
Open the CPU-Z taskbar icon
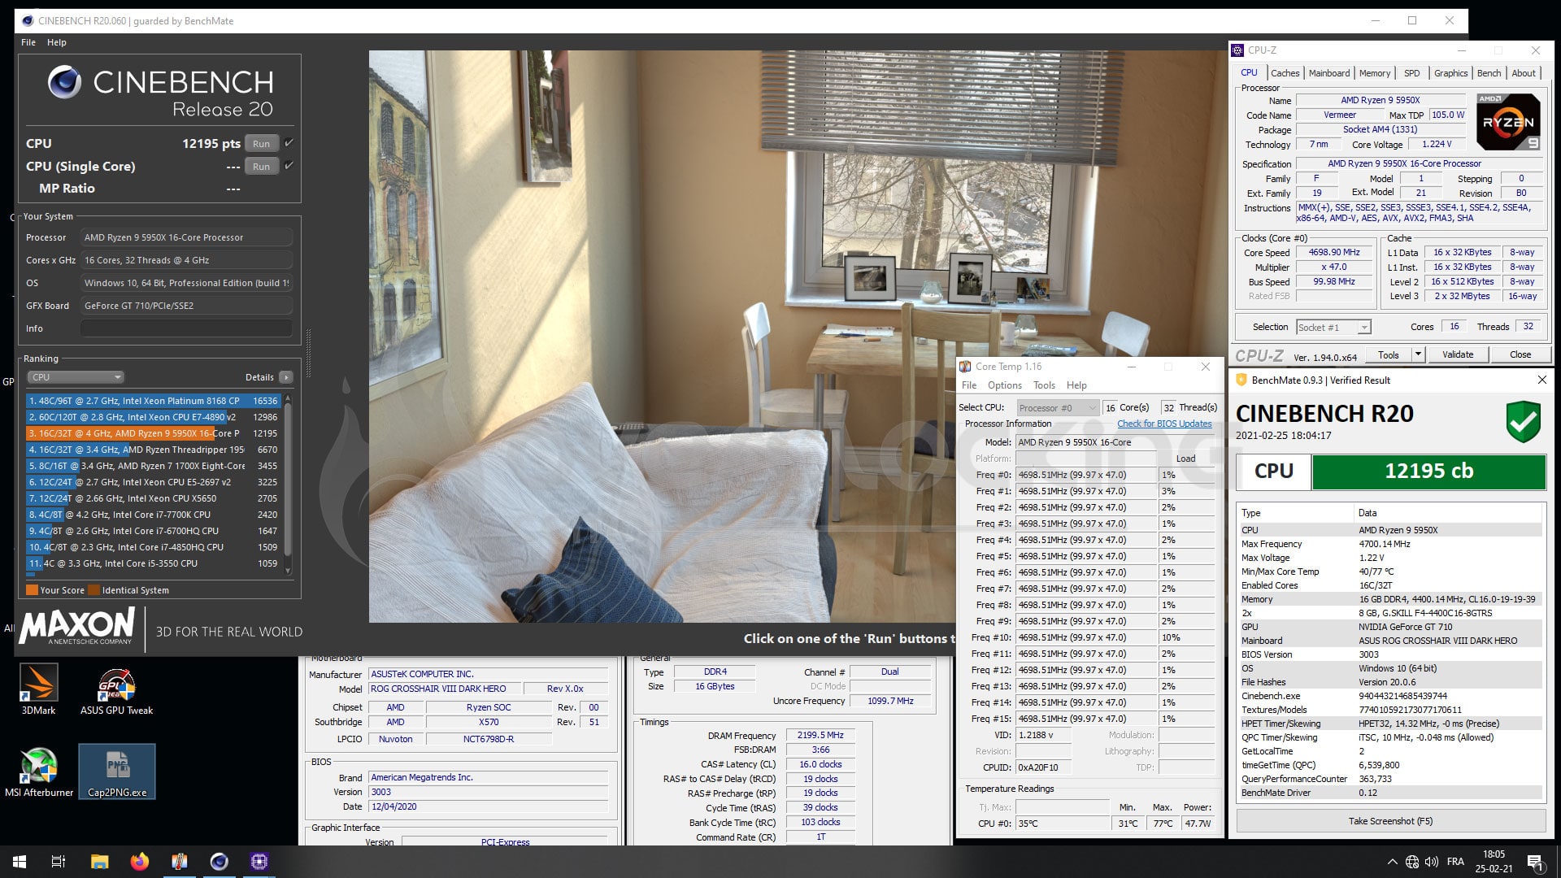259,862
